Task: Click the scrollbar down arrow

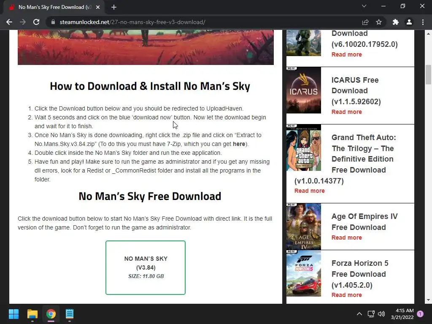Action: point(428,300)
